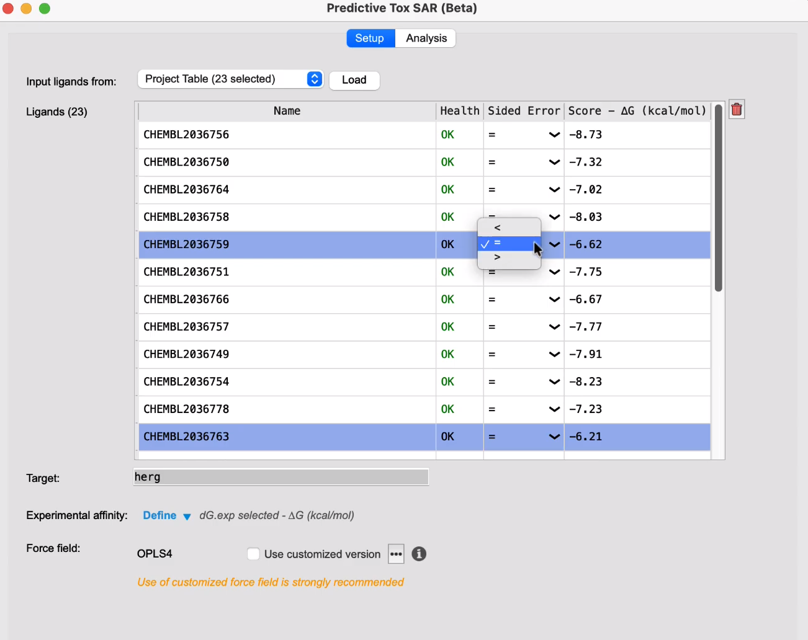Expand the Define experimental affinity menu
Image resolution: width=808 pixels, height=640 pixels.
(167, 515)
